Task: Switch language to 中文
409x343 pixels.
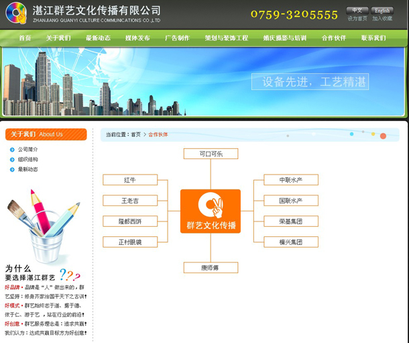Action: (x=357, y=10)
